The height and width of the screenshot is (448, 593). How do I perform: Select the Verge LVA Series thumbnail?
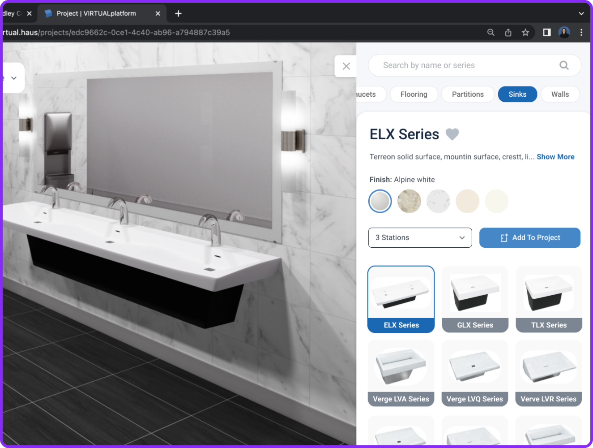click(401, 373)
